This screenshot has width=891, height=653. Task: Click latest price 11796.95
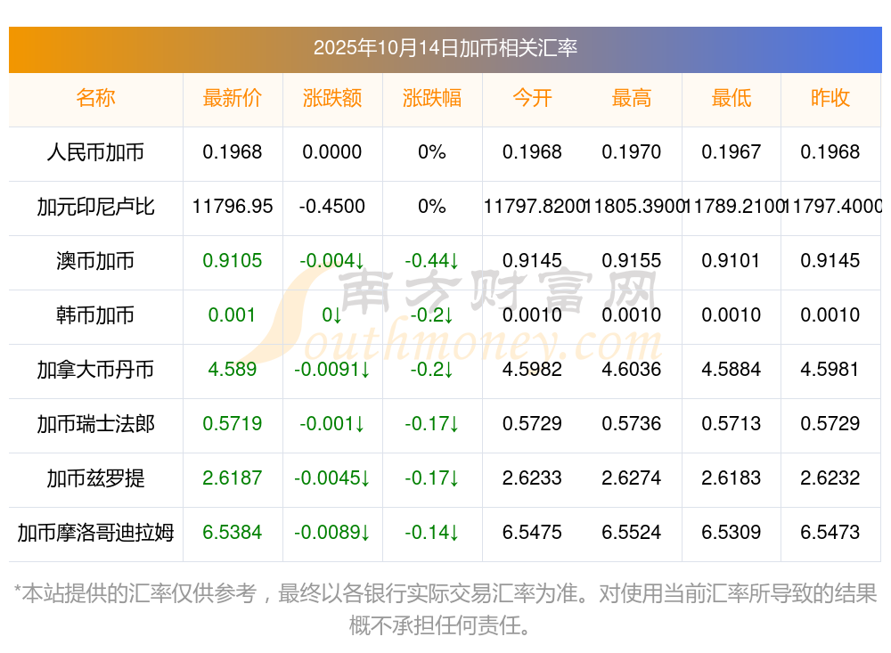[233, 207]
